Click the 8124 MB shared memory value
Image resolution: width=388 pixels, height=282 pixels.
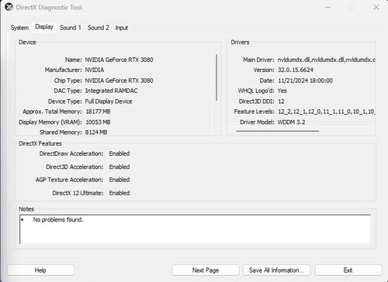click(x=96, y=132)
